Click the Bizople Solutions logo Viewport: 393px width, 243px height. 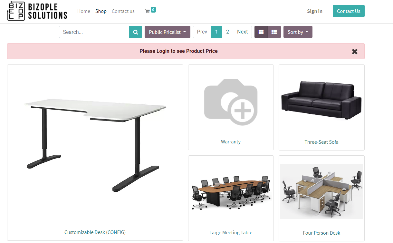point(37,11)
